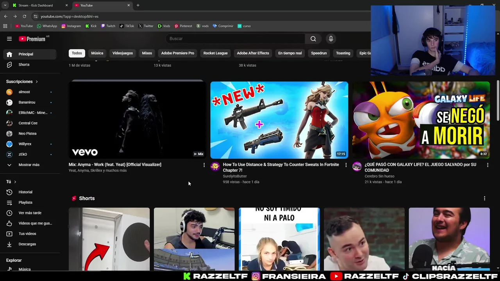Open Instagram bookmark
The image size is (500, 281).
pos(71,26)
